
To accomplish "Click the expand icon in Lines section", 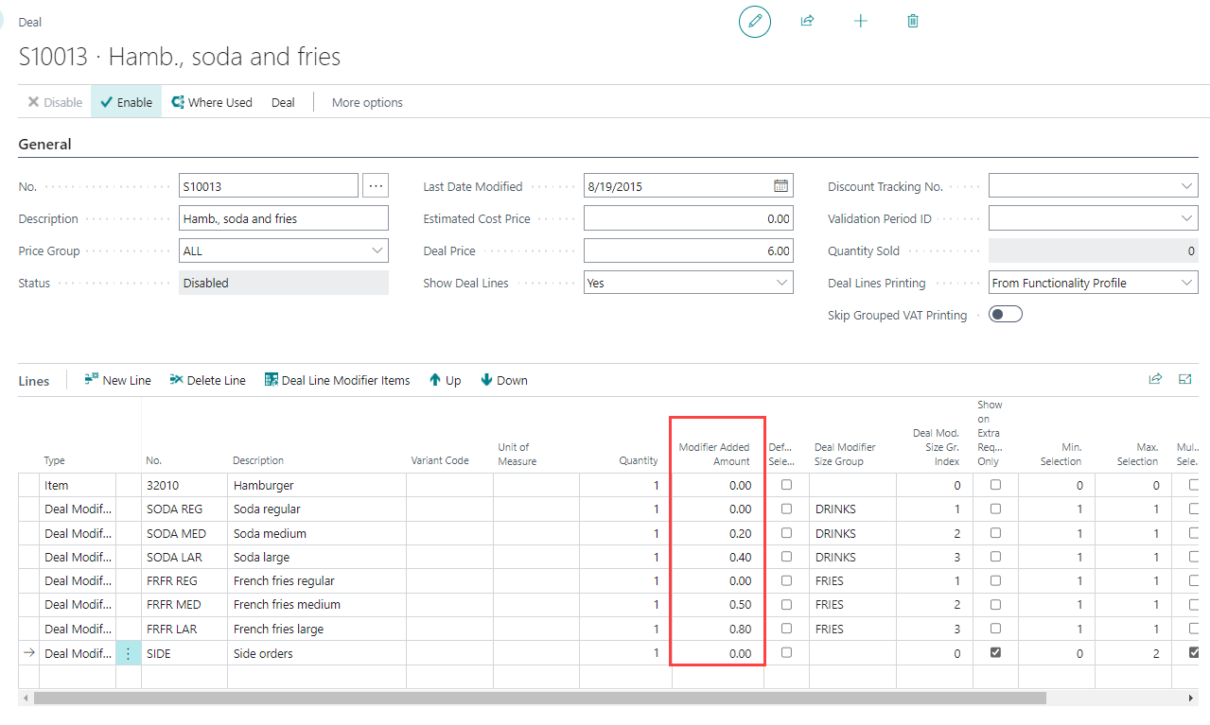I will pyautogui.click(x=1184, y=379).
